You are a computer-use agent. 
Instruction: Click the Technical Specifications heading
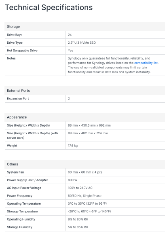tap(49, 7)
